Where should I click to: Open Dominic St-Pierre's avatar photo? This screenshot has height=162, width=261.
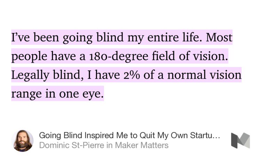tap(23, 140)
